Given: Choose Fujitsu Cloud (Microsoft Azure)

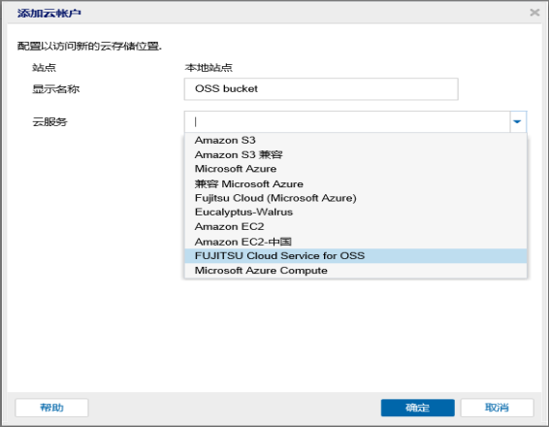Looking at the screenshot, I should (x=355, y=198).
